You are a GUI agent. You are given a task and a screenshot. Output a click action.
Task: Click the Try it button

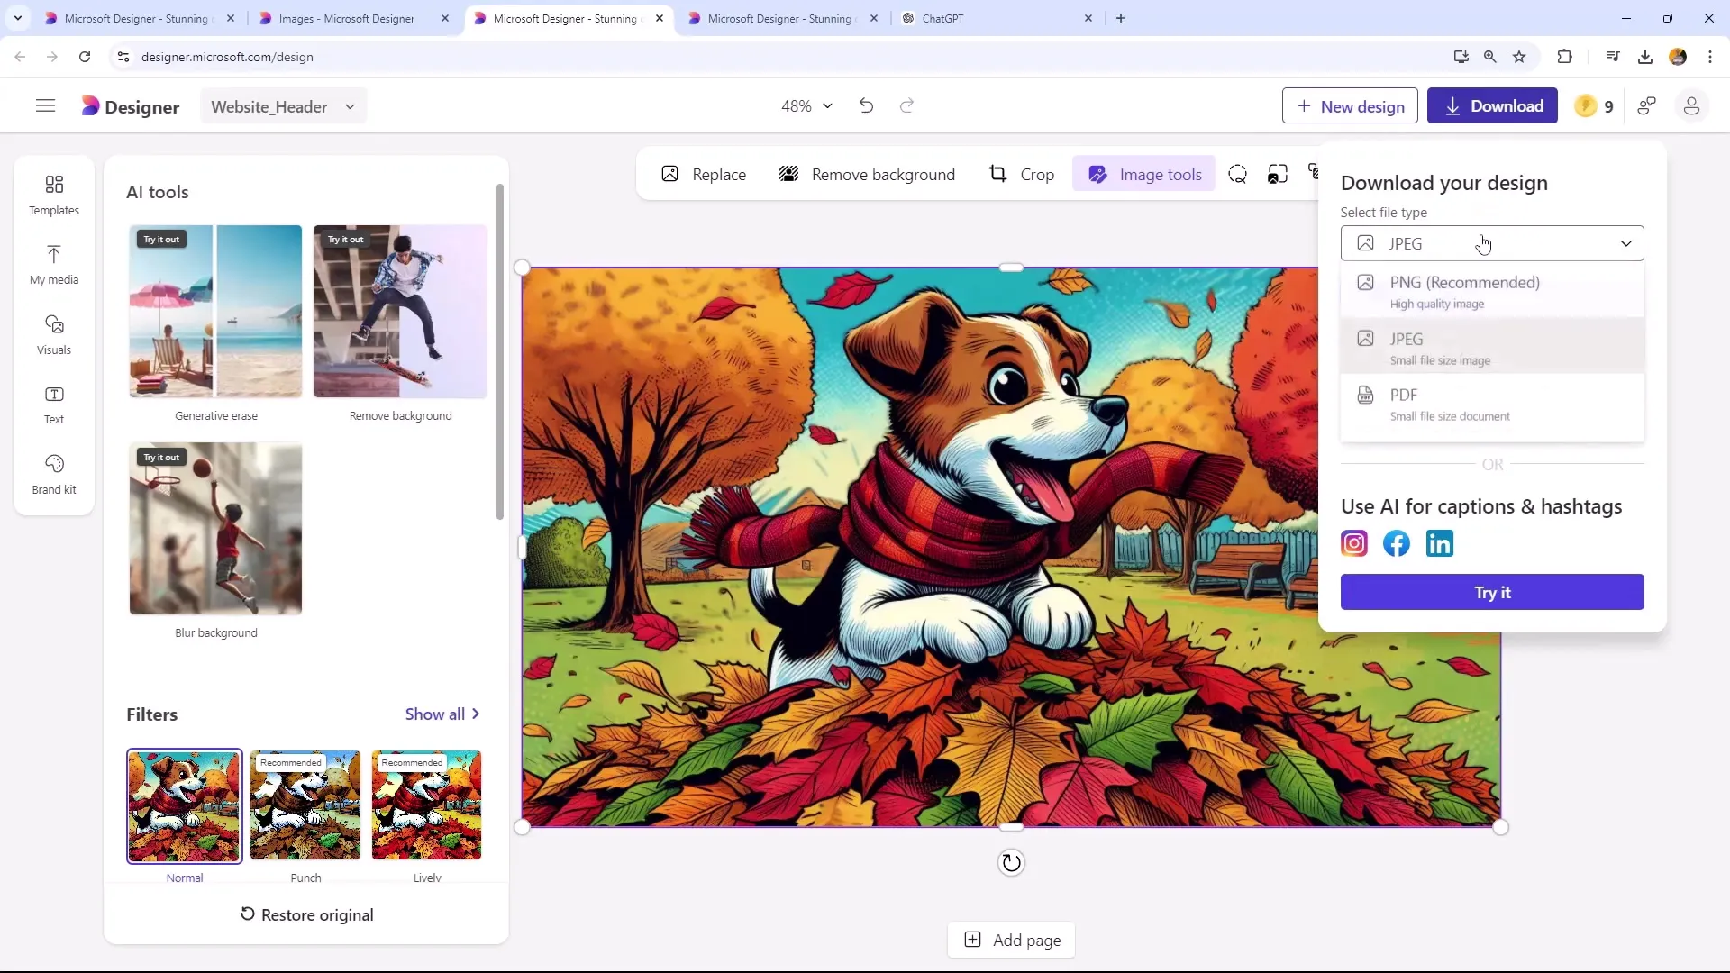tap(1496, 593)
